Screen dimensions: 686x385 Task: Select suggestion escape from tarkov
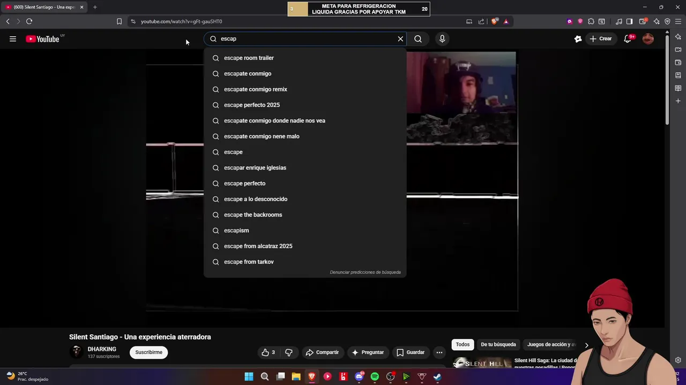pyautogui.click(x=305, y=261)
